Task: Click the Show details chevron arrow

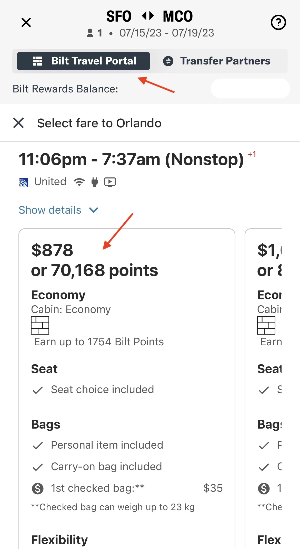Action: coord(94,210)
